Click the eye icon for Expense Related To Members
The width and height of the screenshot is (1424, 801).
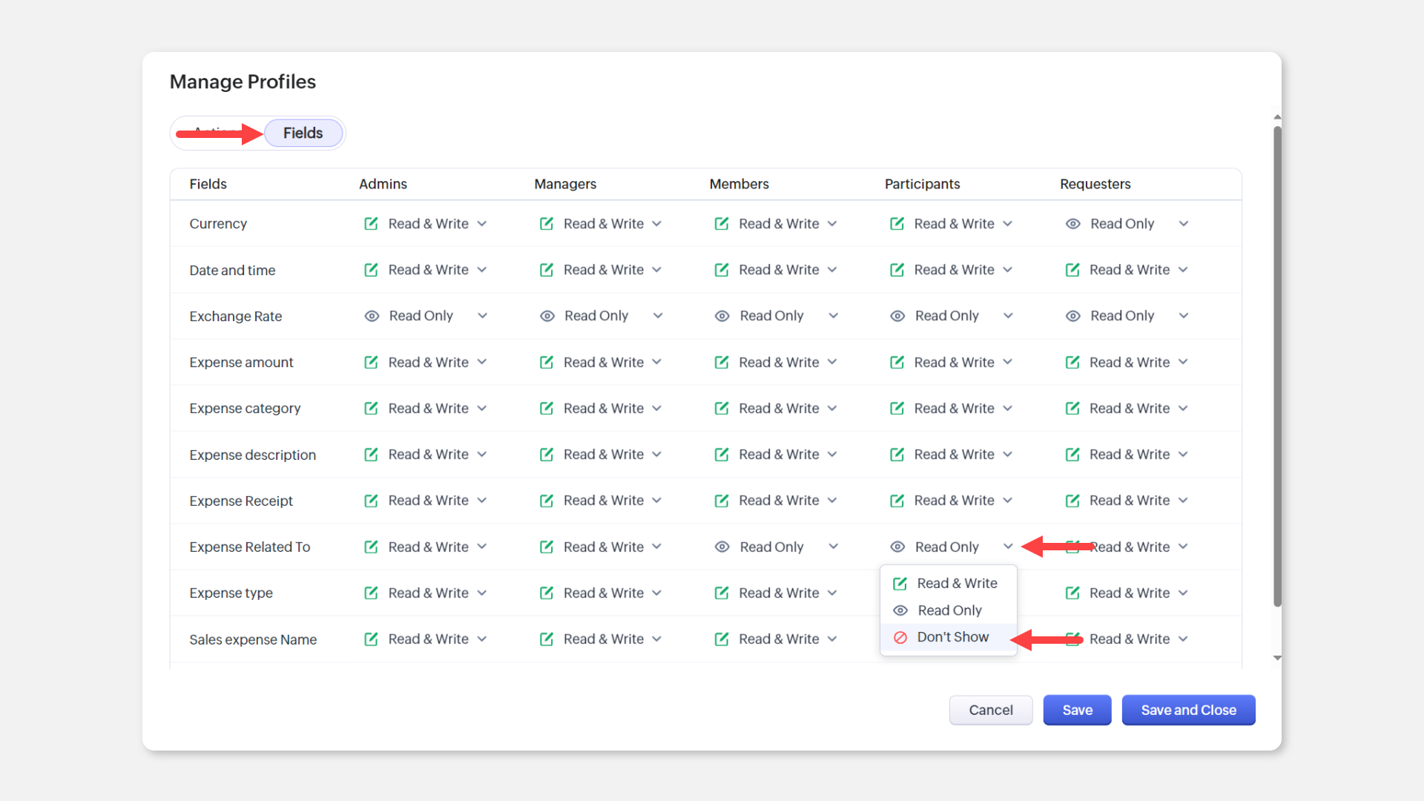click(722, 547)
